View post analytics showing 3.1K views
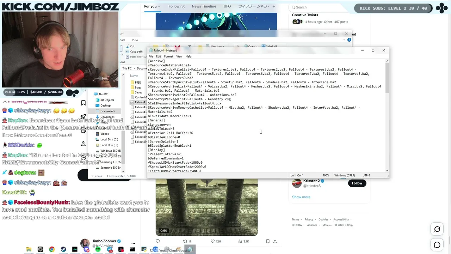Screen dimensions: 451x254 click(244, 241)
